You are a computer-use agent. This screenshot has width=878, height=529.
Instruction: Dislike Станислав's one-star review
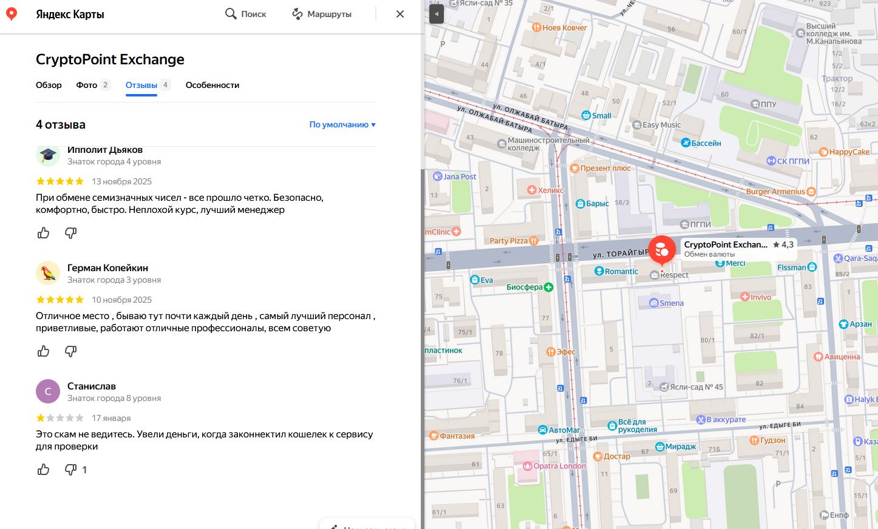click(71, 470)
